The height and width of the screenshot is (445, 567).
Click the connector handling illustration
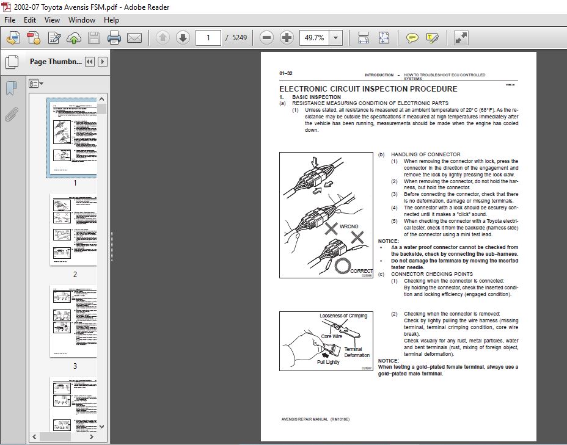[x=326, y=215]
